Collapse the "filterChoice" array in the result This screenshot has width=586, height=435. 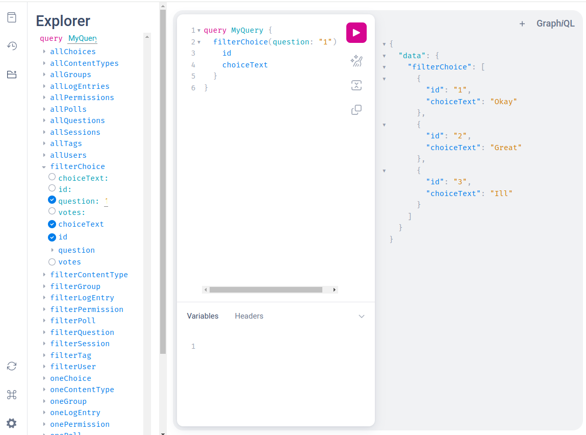[384, 67]
